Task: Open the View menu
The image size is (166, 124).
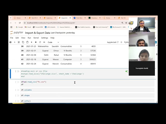Action: pyautogui.click(x=23, y=38)
